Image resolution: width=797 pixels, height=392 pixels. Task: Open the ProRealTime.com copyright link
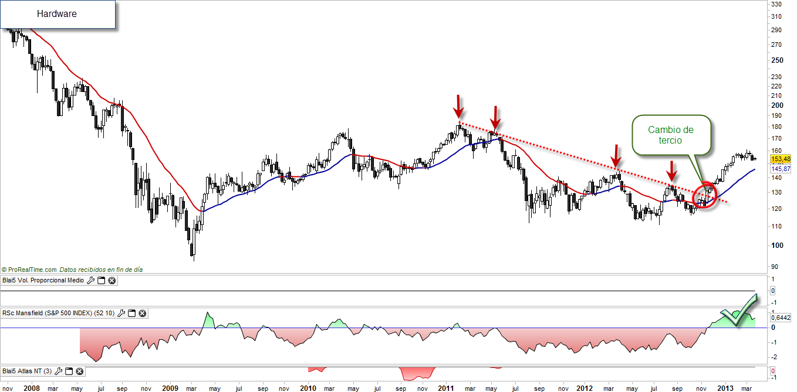(x=29, y=270)
